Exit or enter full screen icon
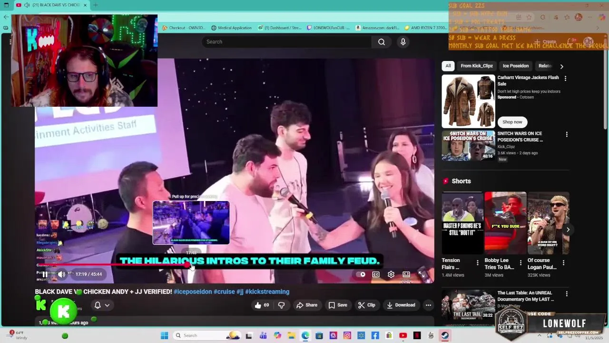Viewport: 609px width, 343px height. [x=422, y=274]
